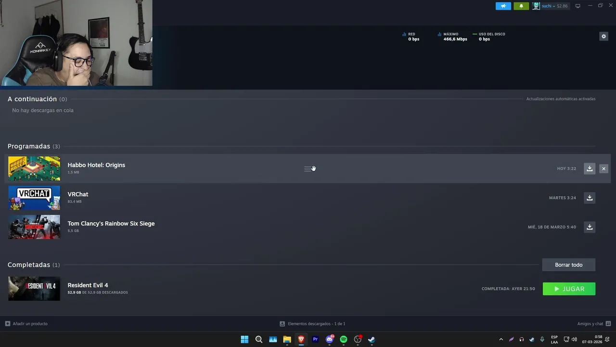Switch ESP LAA keyboard language
The width and height of the screenshot is (616, 347).
(x=554, y=339)
